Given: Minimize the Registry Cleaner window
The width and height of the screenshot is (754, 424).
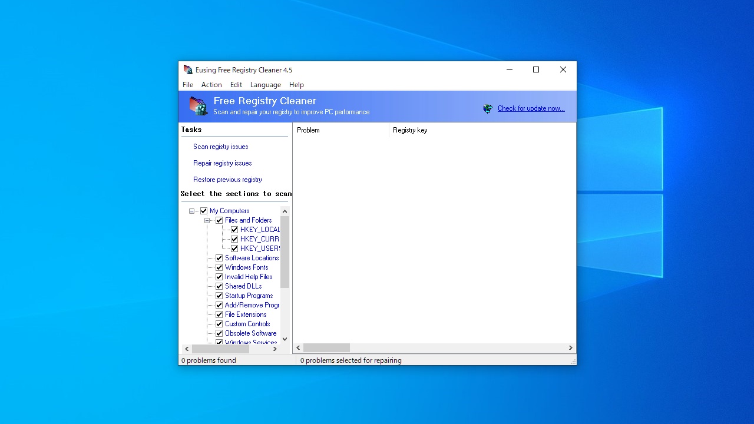Looking at the screenshot, I should tap(509, 69).
